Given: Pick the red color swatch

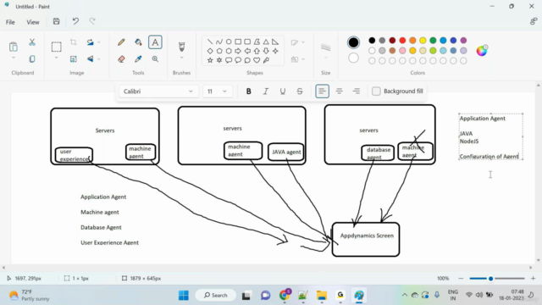Looking at the screenshot, I should coord(402,41).
